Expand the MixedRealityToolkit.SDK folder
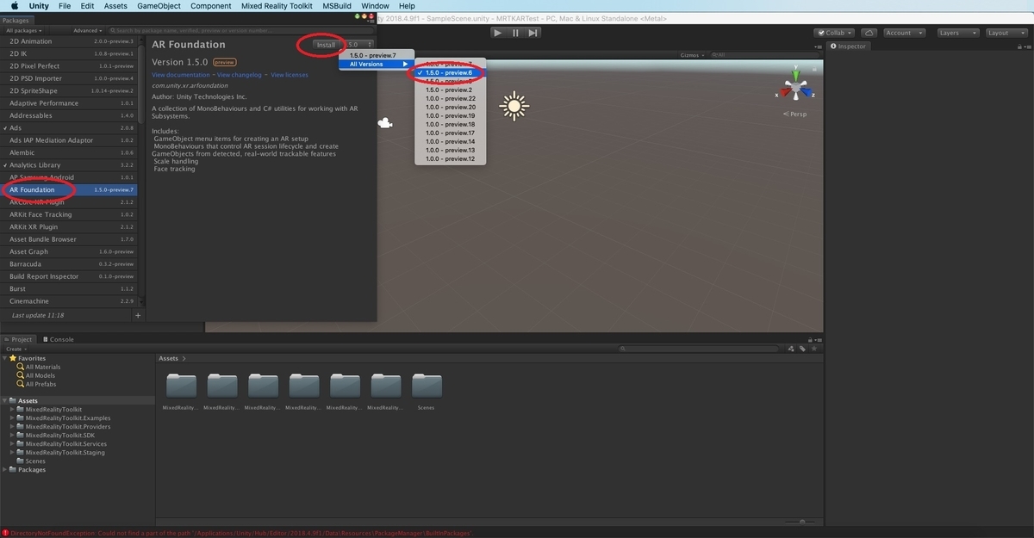Viewport: 1034px width, 538px height. click(x=12, y=435)
